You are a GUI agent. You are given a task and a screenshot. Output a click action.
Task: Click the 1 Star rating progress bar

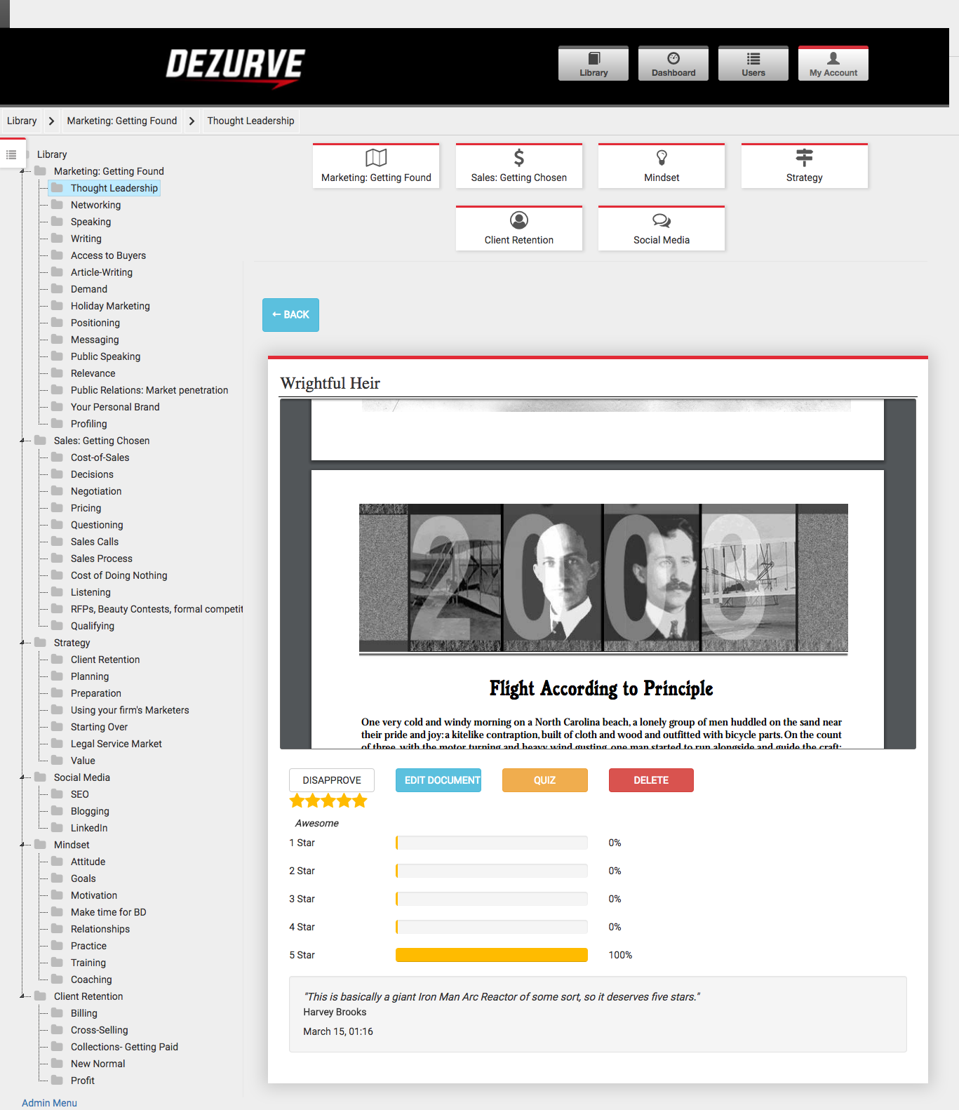[492, 843]
